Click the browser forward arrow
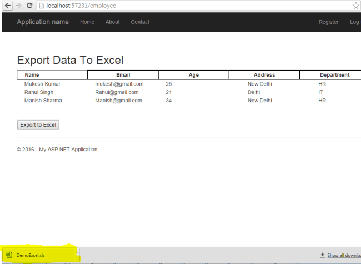 point(18,6)
